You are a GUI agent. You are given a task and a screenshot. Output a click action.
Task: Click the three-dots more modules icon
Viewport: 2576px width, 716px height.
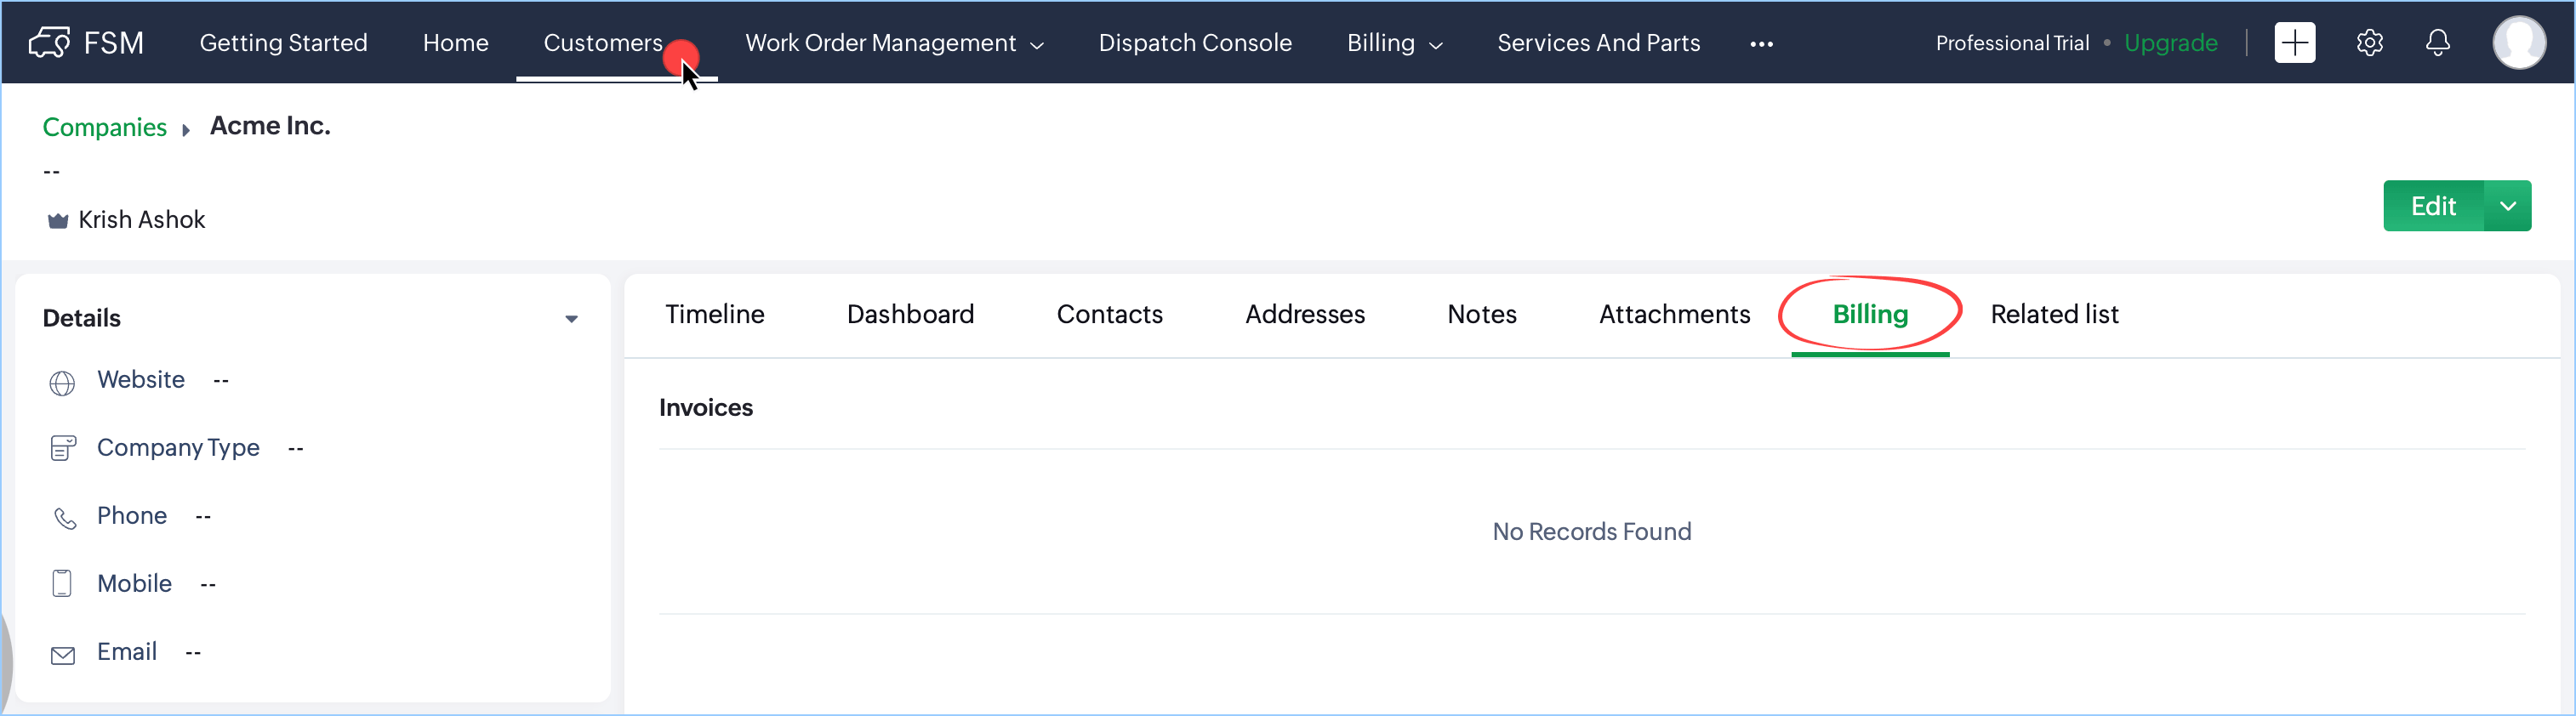click(1761, 44)
